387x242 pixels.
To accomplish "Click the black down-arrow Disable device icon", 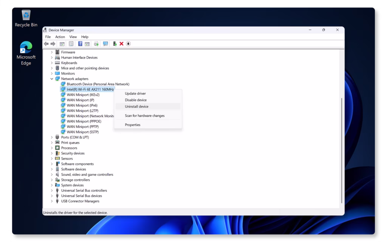I will (128, 44).
